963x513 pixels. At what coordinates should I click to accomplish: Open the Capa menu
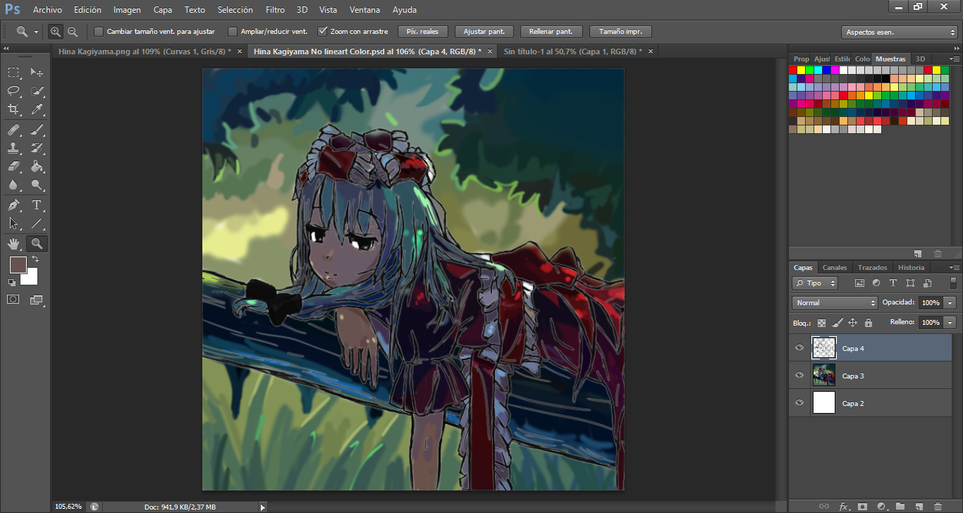[x=163, y=10]
